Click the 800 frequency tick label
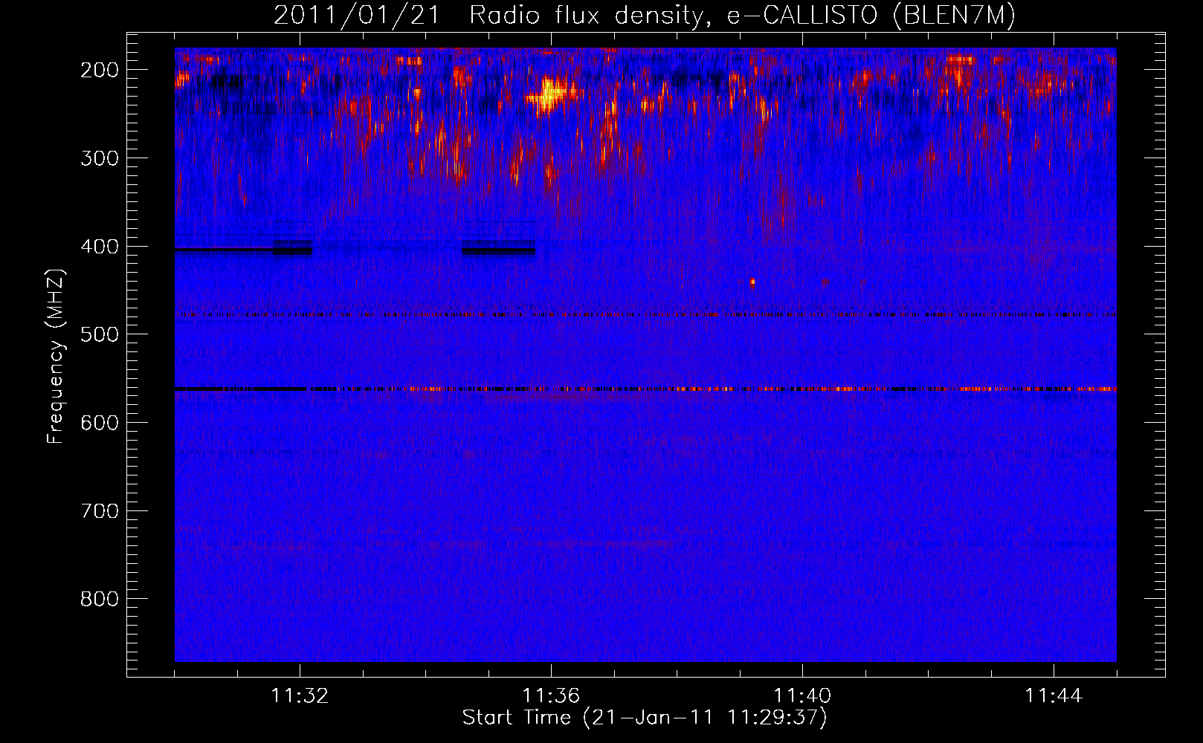This screenshot has height=743, width=1203. (x=100, y=599)
